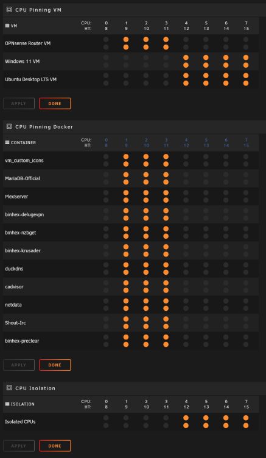Select the binhex-delugevpn container name
This screenshot has height=458, width=266.
[x=24, y=215]
